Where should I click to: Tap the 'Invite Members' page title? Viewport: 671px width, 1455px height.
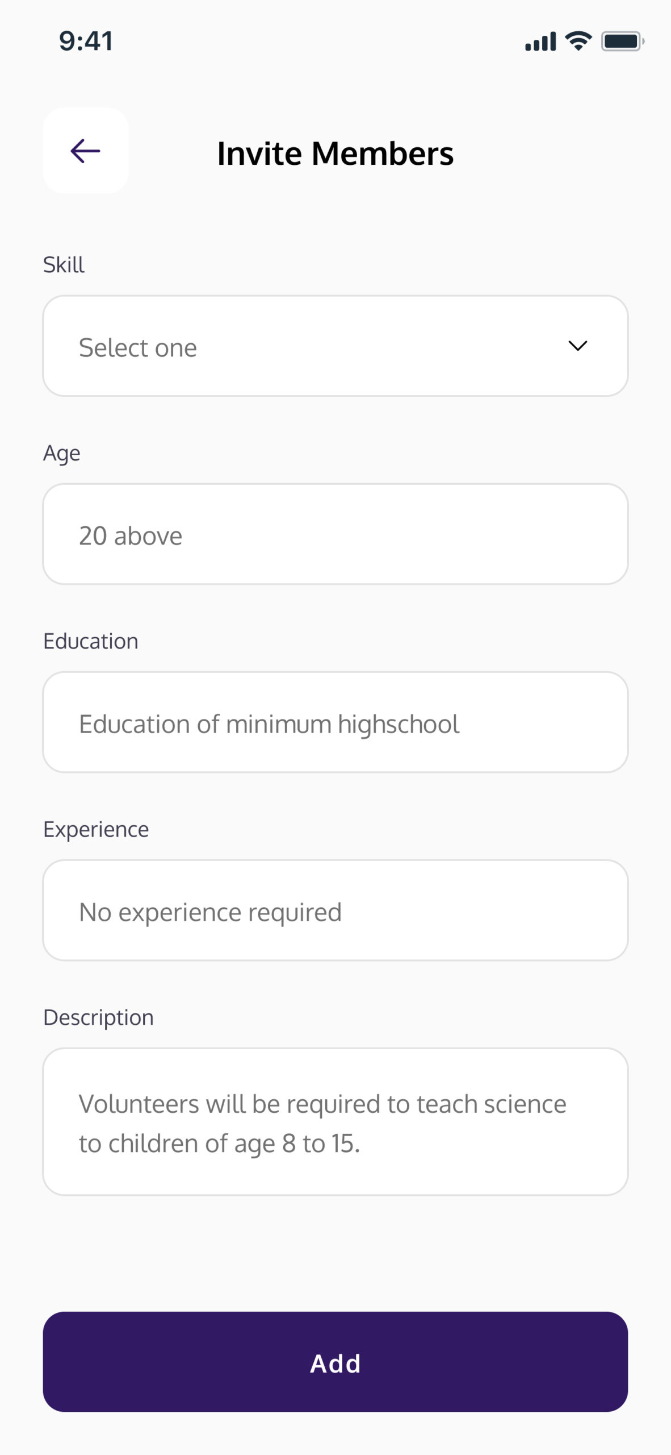pyautogui.click(x=335, y=153)
